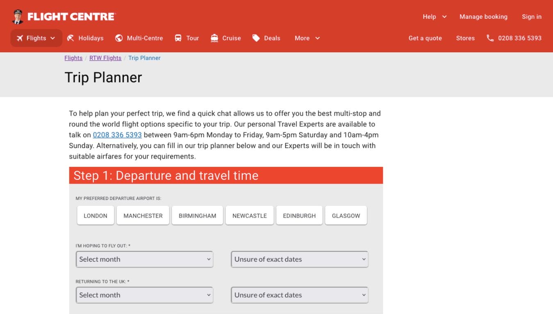The image size is (553, 314).
Task: Pick Edinburgh as preferred departure airport
Action: 299,215
